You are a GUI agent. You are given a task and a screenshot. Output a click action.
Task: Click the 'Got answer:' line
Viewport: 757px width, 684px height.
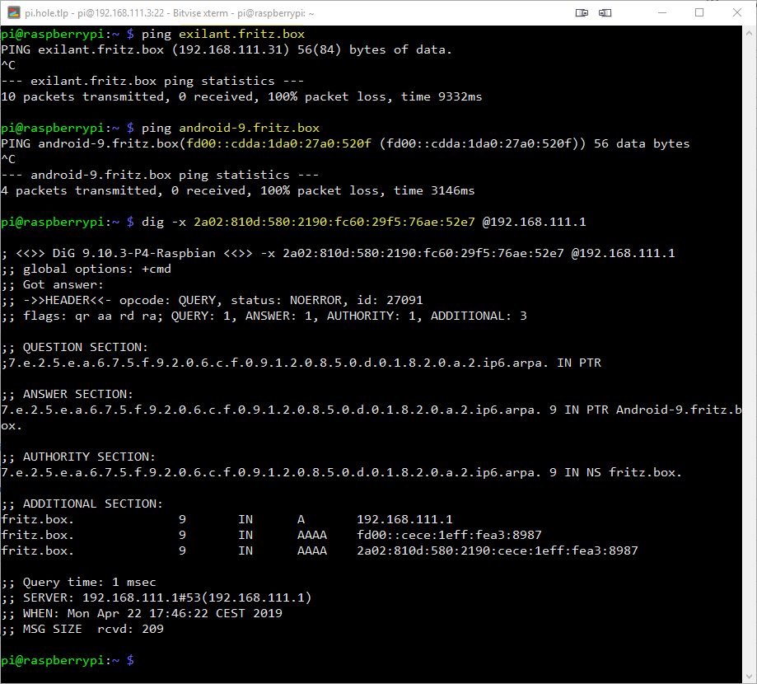point(52,285)
